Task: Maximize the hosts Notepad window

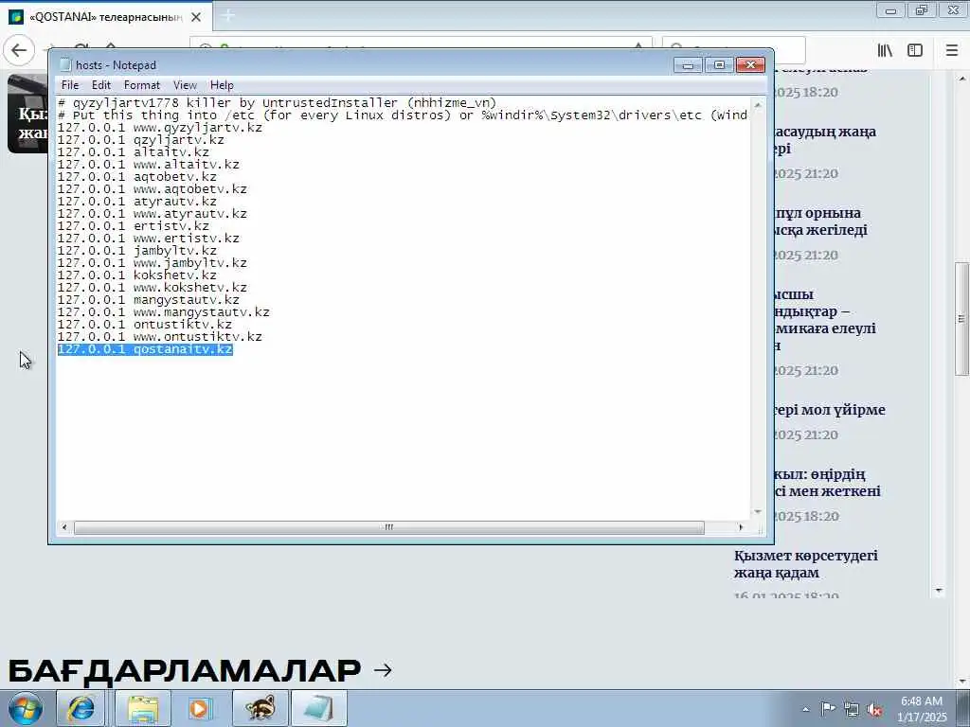Action: [719, 65]
